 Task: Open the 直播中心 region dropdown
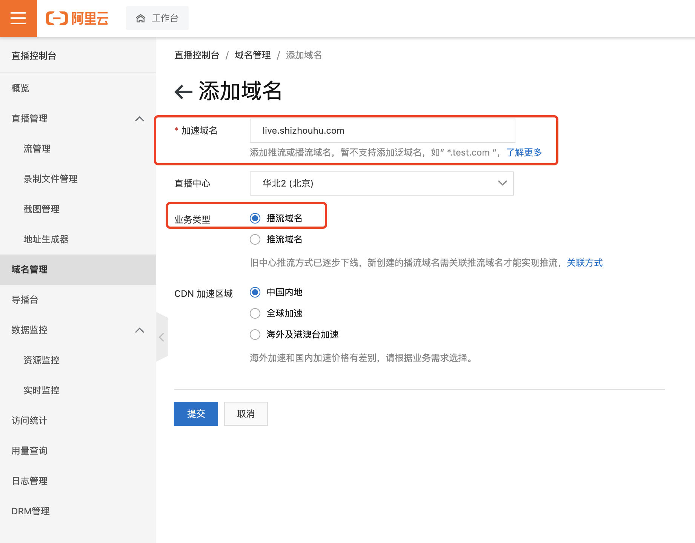pyautogui.click(x=381, y=184)
